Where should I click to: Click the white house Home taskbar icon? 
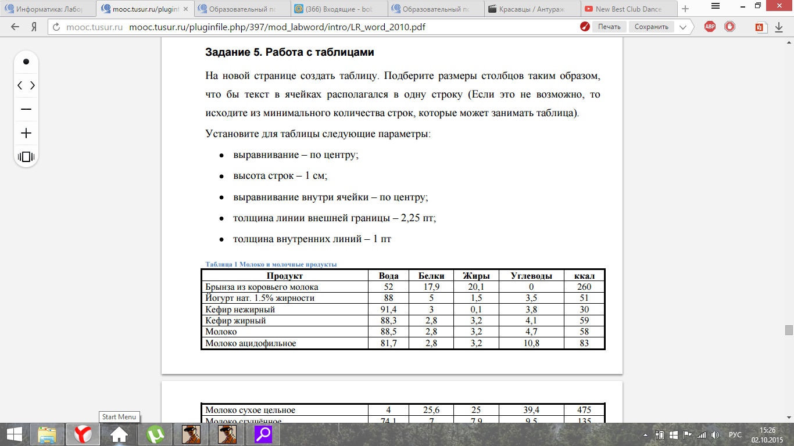pos(119,434)
